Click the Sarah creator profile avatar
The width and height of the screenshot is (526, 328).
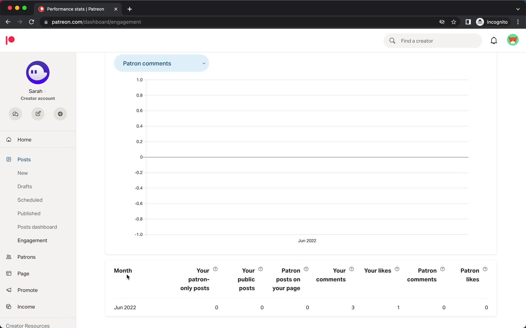(x=38, y=72)
